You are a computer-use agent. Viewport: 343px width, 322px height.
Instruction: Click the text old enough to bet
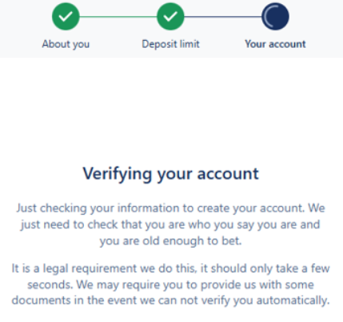[192, 241]
